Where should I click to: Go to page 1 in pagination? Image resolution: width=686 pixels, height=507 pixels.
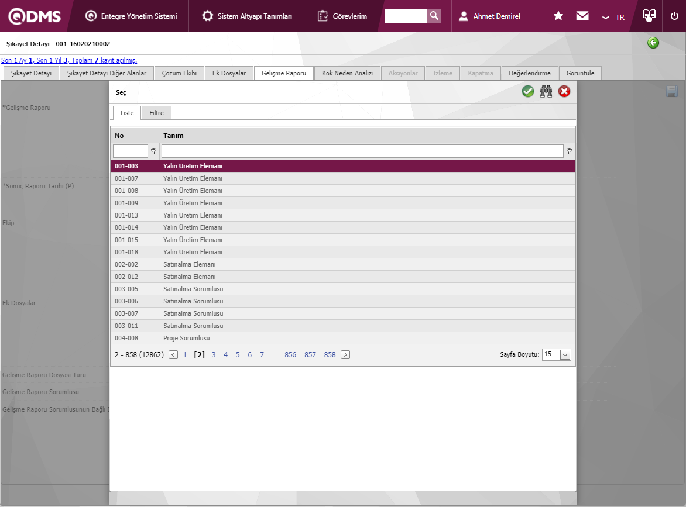tap(184, 355)
